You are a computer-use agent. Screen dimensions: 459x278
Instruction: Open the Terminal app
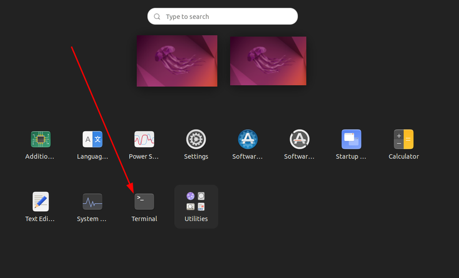144,202
